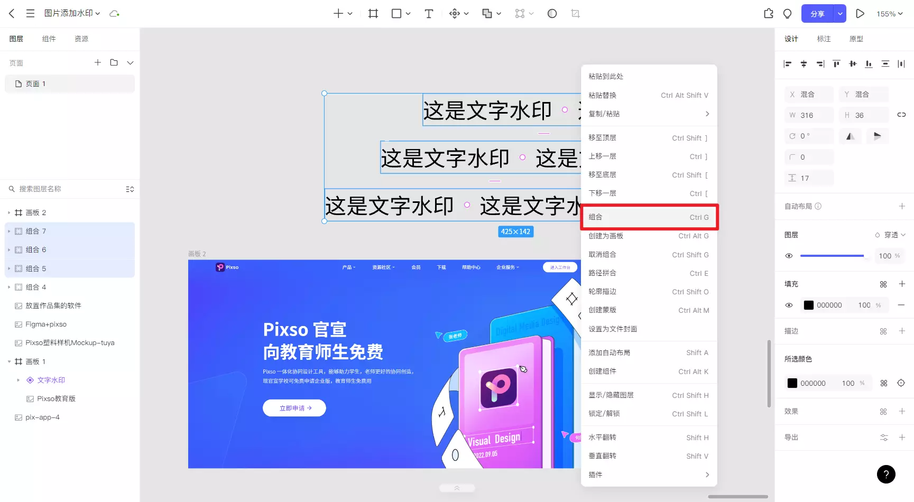This screenshot has height=502, width=914.
Task: Align selection to the bottom edge
Action: click(x=869, y=64)
